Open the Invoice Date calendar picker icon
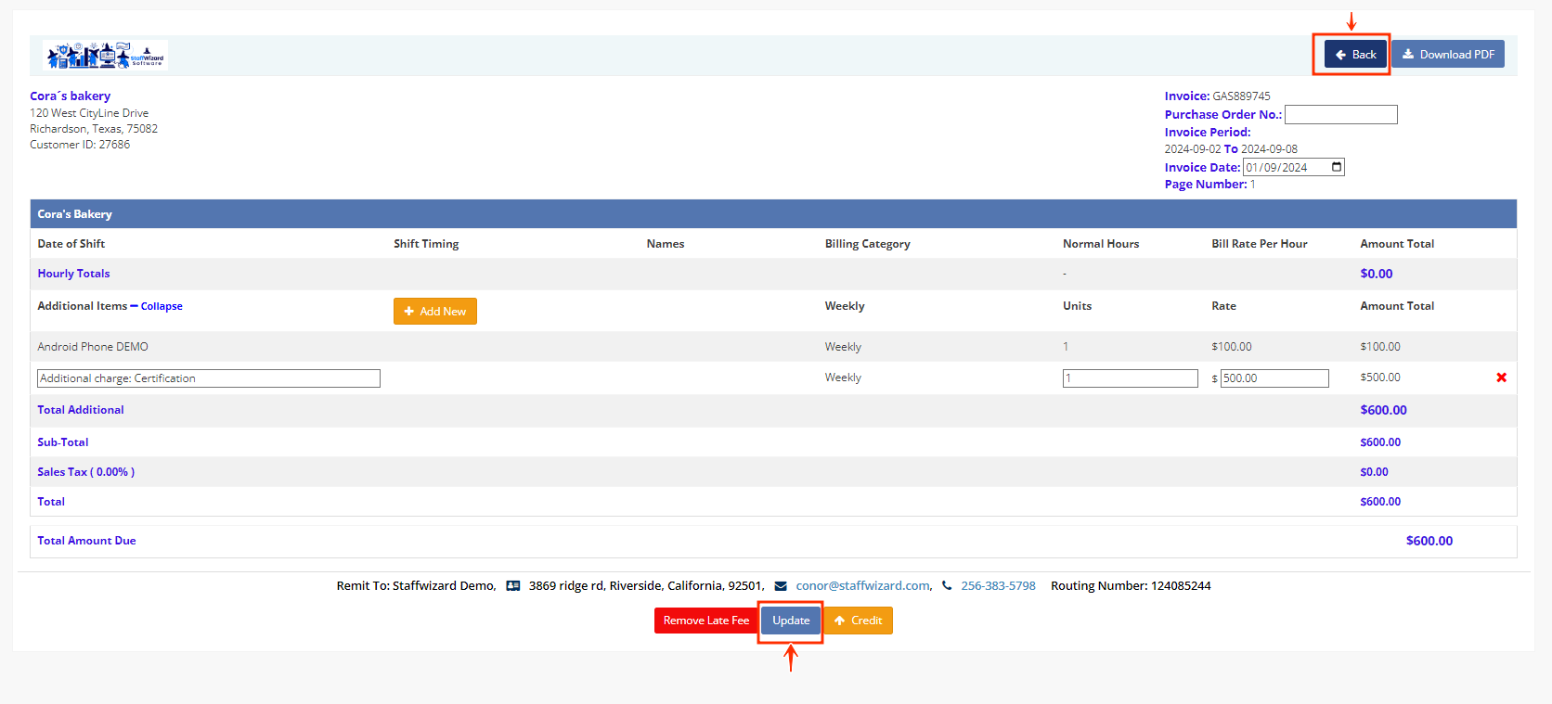 pos(1337,167)
